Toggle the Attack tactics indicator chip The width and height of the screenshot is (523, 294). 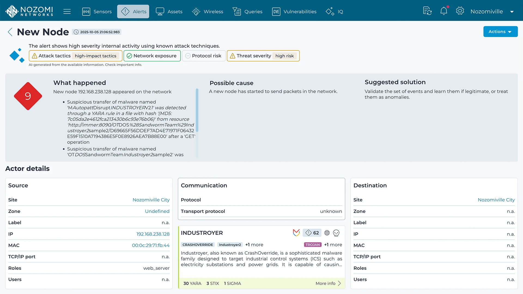[x=75, y=56]
